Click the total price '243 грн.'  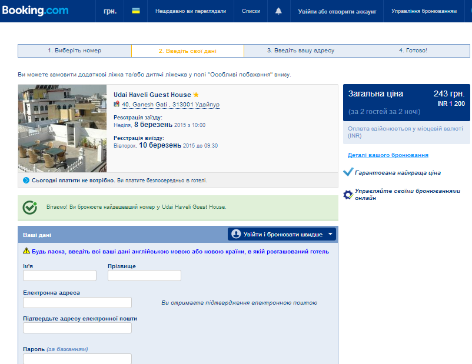[x=449, y=93]
